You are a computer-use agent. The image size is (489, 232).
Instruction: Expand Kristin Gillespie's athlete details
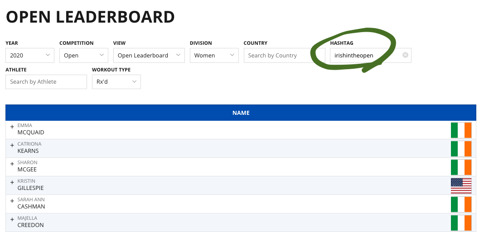(x=12, y=182)
